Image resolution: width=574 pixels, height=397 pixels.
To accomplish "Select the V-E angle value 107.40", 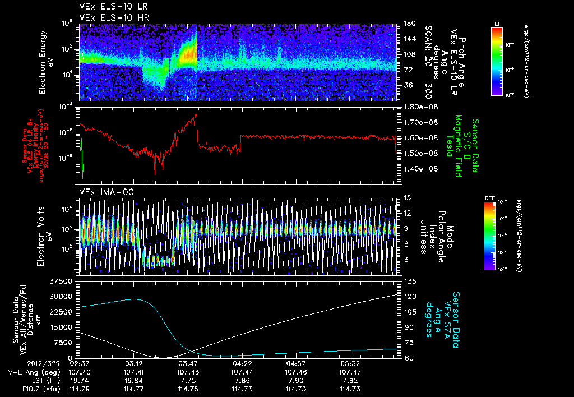I will coord(80,372).
